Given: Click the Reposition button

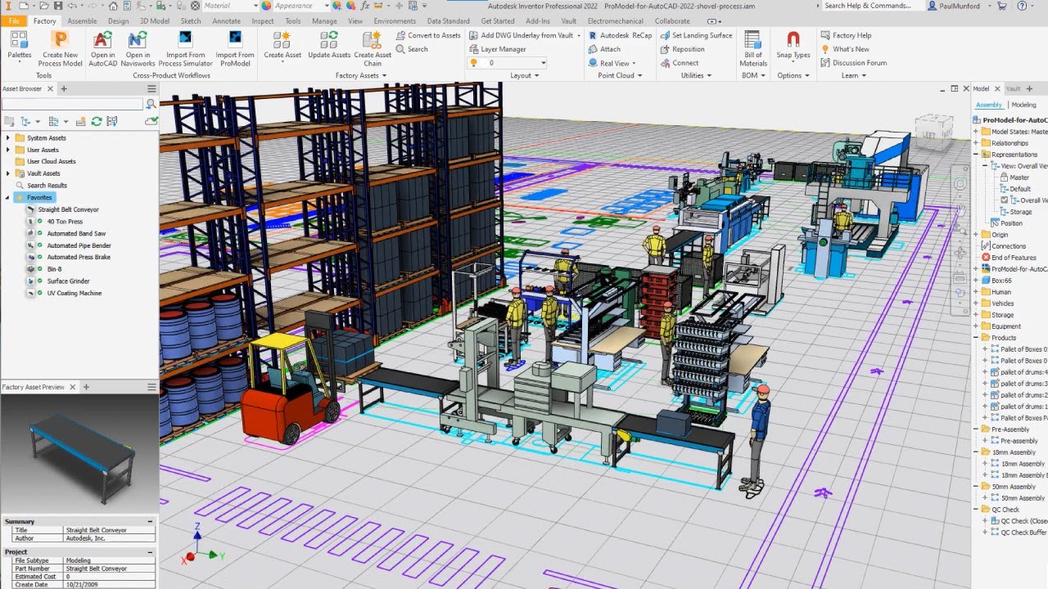Looking at the screenshot, I should coord(682,49).
